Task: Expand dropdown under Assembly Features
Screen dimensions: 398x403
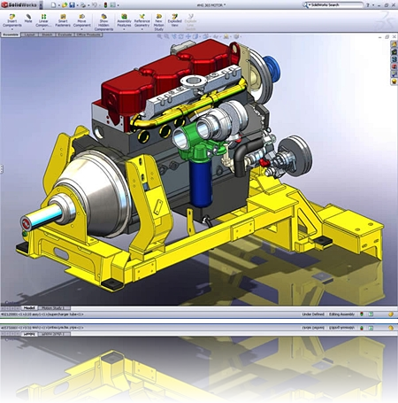Action: (x=124, y=29)
